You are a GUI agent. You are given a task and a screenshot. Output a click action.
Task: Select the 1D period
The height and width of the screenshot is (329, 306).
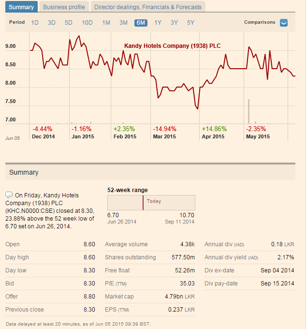[35, 23]
